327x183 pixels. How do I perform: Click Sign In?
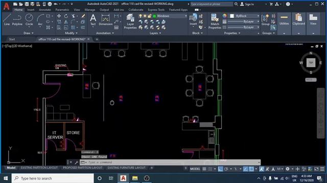[x=247, y=4]
